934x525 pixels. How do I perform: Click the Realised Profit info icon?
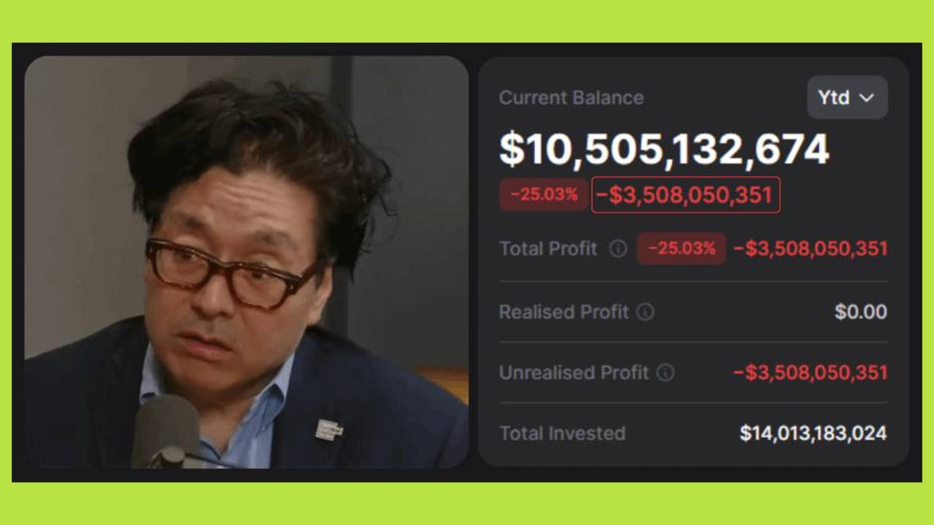[645, 312]
